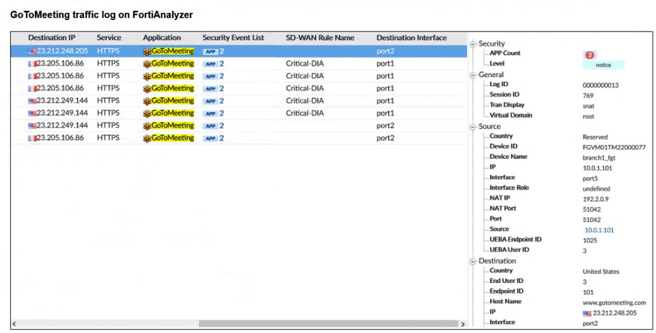Click the GoToMeeting label in the 23.212.248.205 row
This screenshot has width=656, height=333.
coord(172,51)
